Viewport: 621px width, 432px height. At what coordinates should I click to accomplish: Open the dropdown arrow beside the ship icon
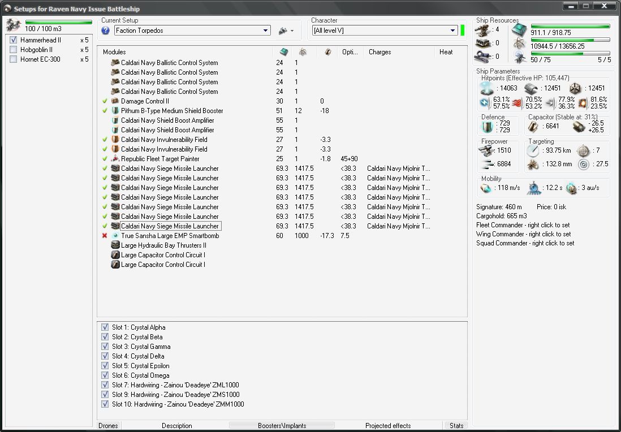click(x=292, y=31)
